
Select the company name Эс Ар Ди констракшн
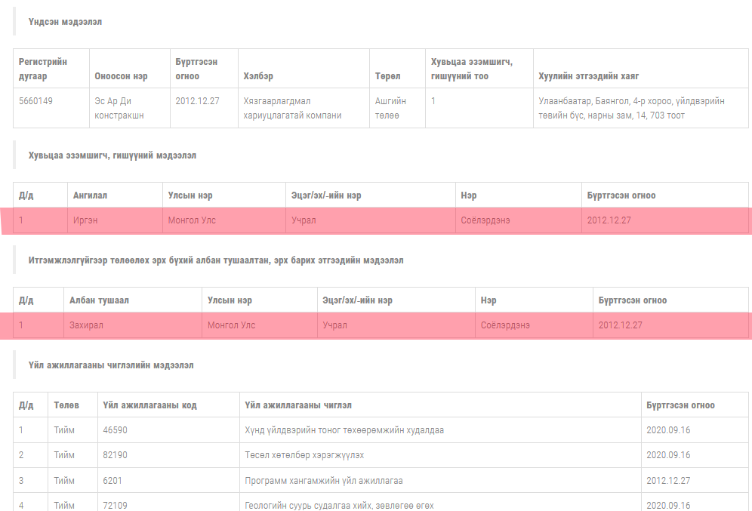pyautogui.click(x=119, y=109)
